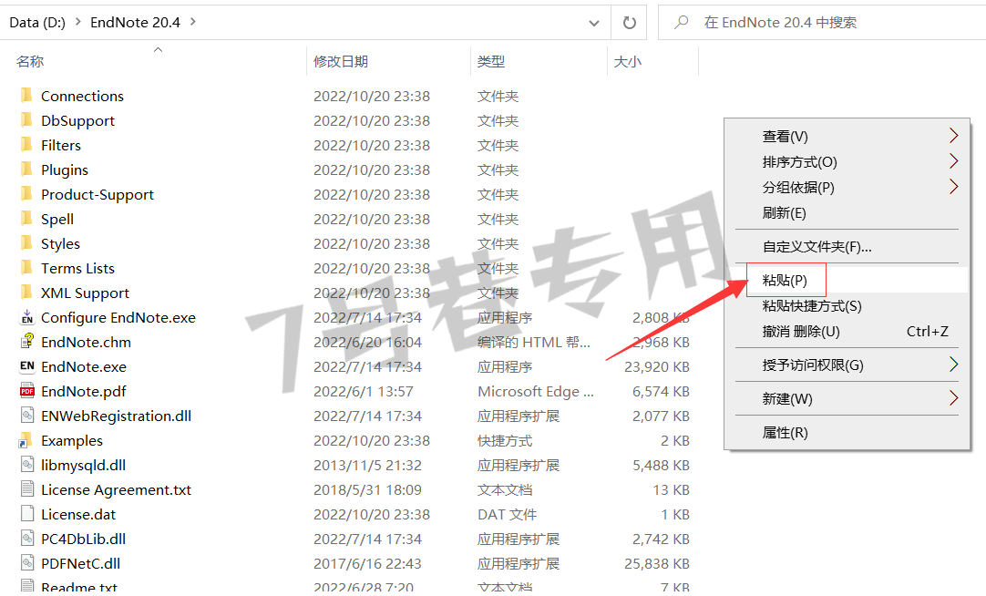Click the libmysqld.dll file icon
Image resolution: width=986 pixels, height=596 pixels.
[x=27, y=465]
